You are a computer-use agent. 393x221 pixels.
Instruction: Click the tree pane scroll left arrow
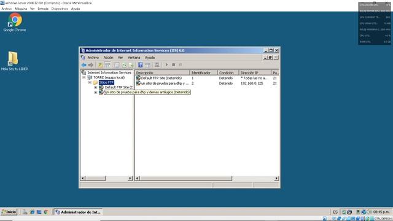coord(83,179)
